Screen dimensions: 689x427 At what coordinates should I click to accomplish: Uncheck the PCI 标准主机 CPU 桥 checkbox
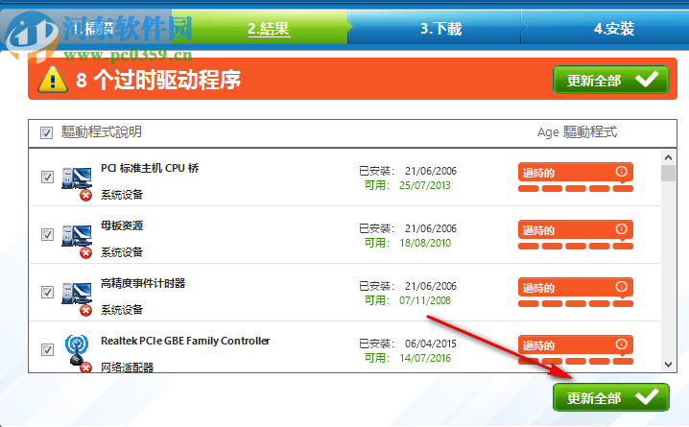pos(47,178)
